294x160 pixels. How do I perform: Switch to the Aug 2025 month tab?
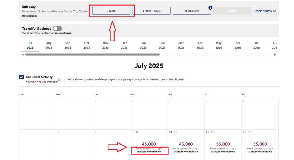pos(49,45)
